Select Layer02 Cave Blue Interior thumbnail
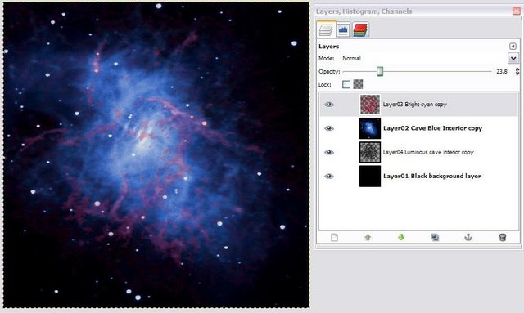Image resolution: width=524 pixels, height=313 pixels. coord(370,128)
